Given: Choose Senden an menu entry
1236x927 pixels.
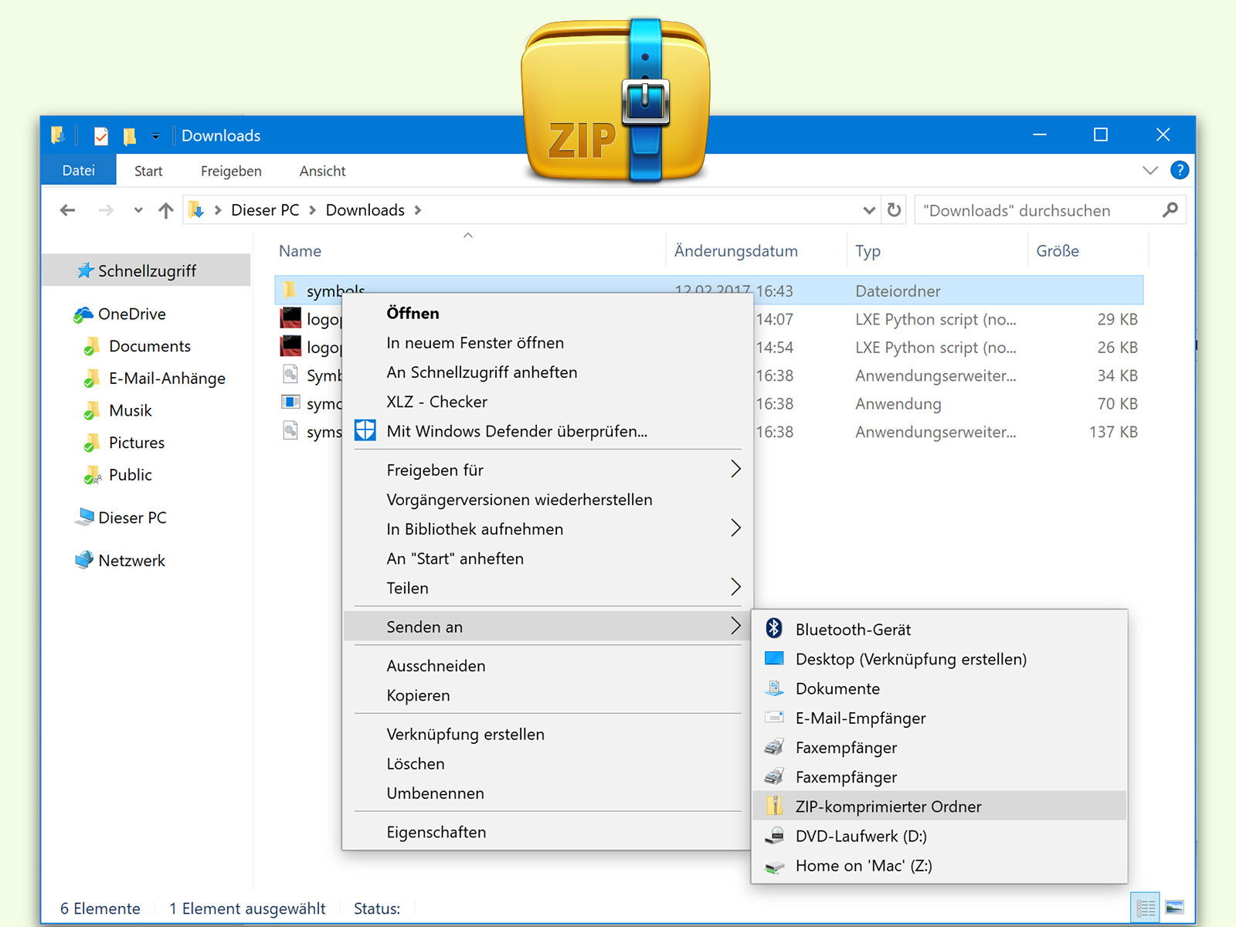Looking at the screenshot, I should [x=547, y=626].
